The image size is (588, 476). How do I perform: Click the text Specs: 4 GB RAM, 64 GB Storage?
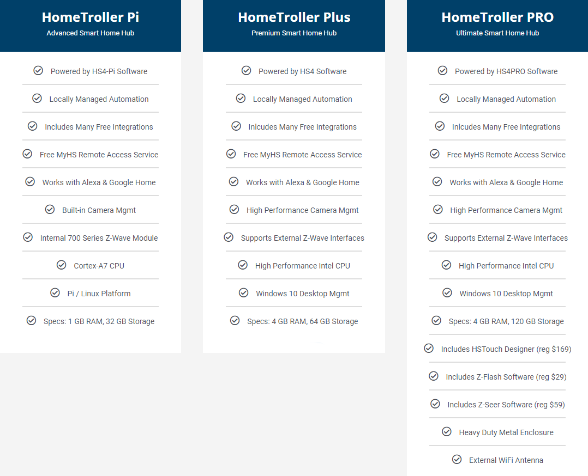tap(303, 321)
